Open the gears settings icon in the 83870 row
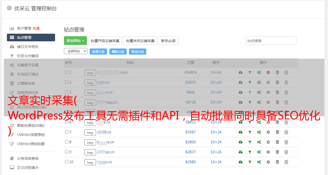 tap(259, 82)
